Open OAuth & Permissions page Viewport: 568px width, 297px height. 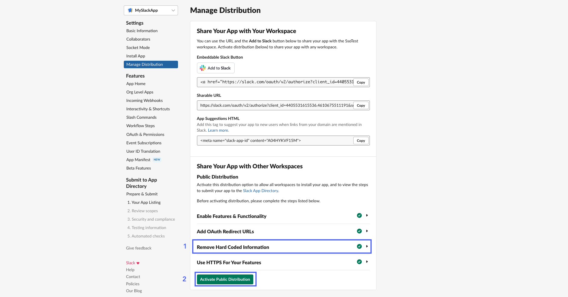[145, 134]
